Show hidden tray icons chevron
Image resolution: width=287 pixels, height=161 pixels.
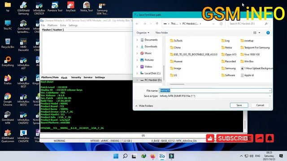click(241, 156)
